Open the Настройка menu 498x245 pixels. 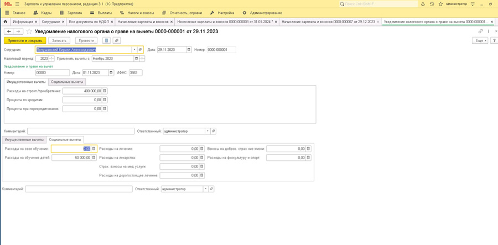[222, 13]
